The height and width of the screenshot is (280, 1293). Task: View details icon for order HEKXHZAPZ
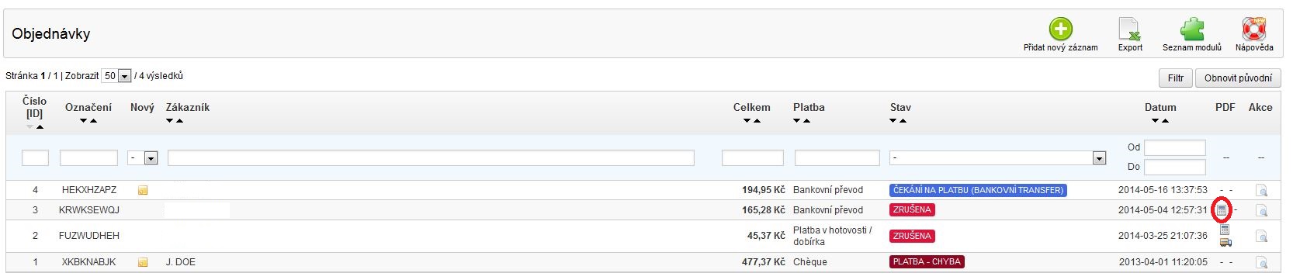[x=1261, y=190]
